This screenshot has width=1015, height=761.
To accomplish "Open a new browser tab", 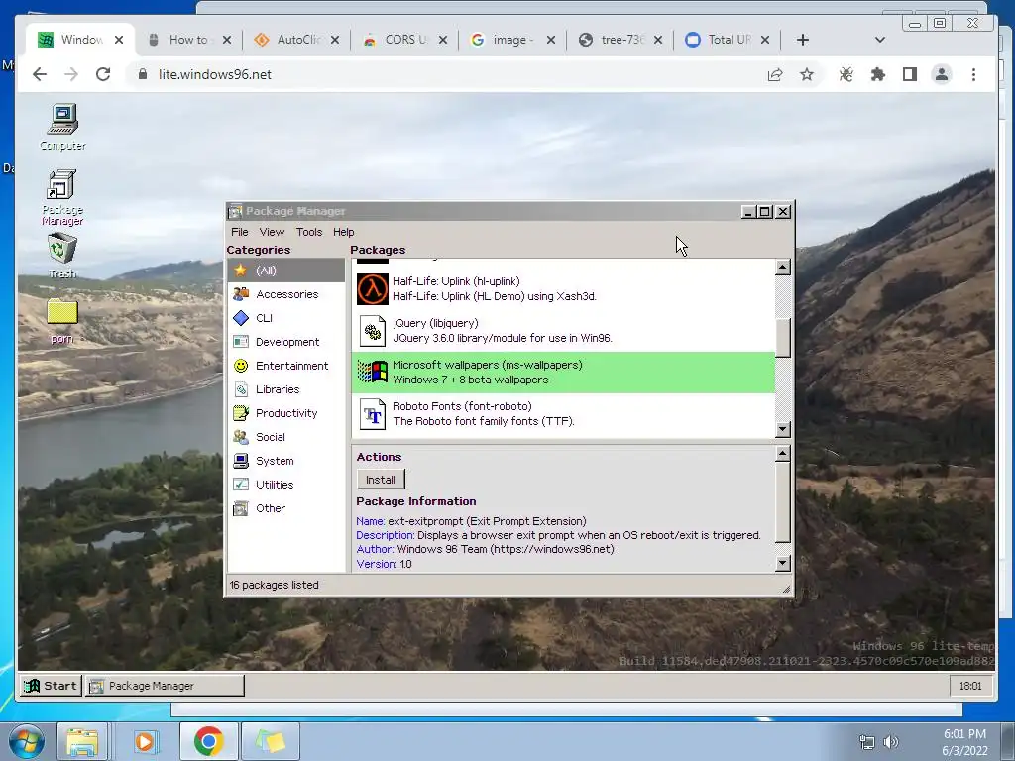I will (803, 40).
